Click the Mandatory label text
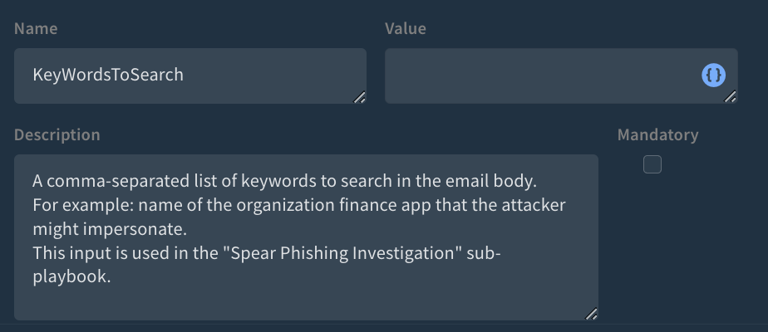 pyautogui.click(x=657, y=134)
